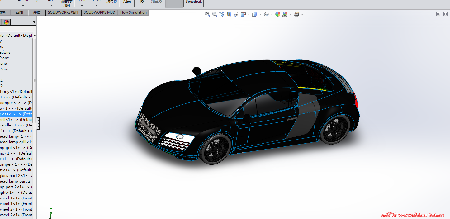
Task: Open the Hide/Show Items dropdown arrow
Action: 272,14
